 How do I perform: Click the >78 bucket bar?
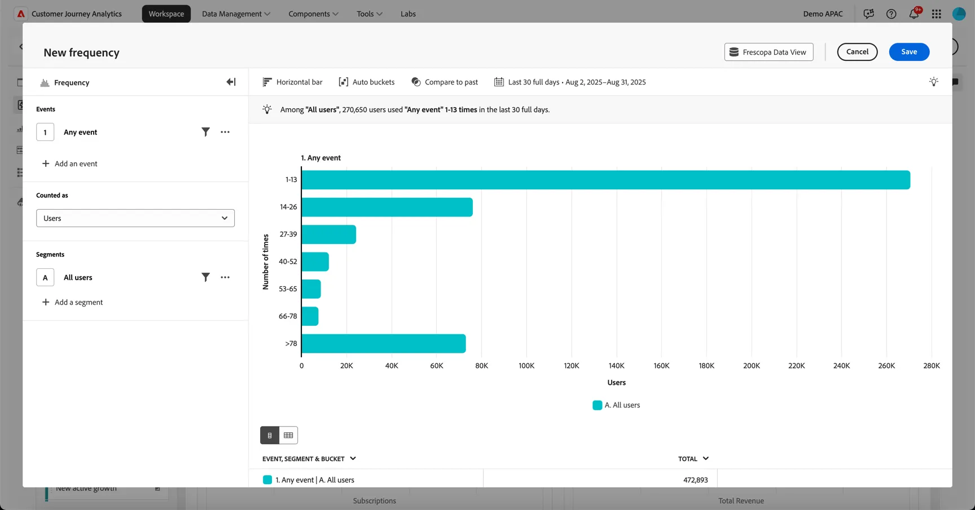tap(384, 344)
